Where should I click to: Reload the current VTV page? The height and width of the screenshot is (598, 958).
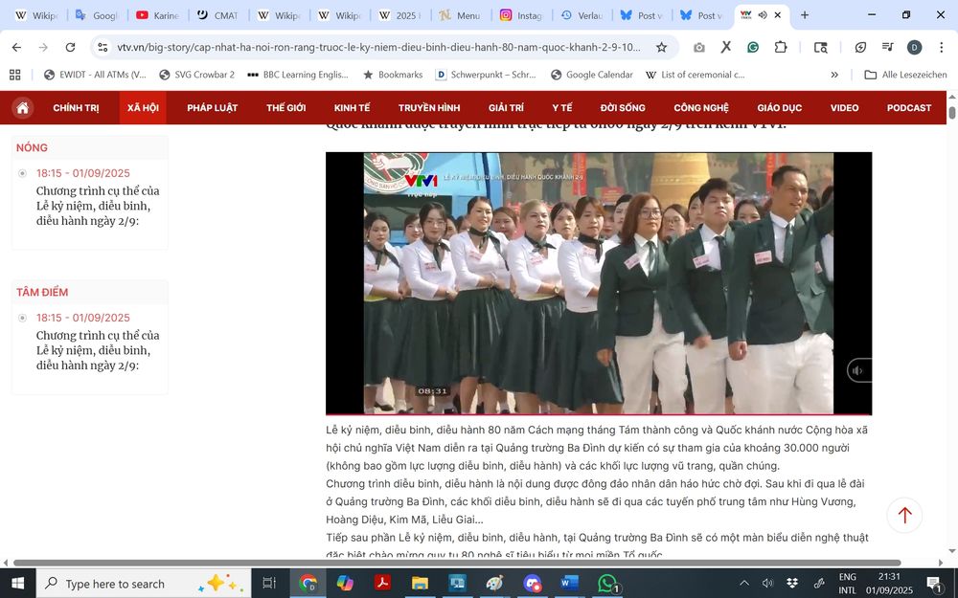[70, 47]
